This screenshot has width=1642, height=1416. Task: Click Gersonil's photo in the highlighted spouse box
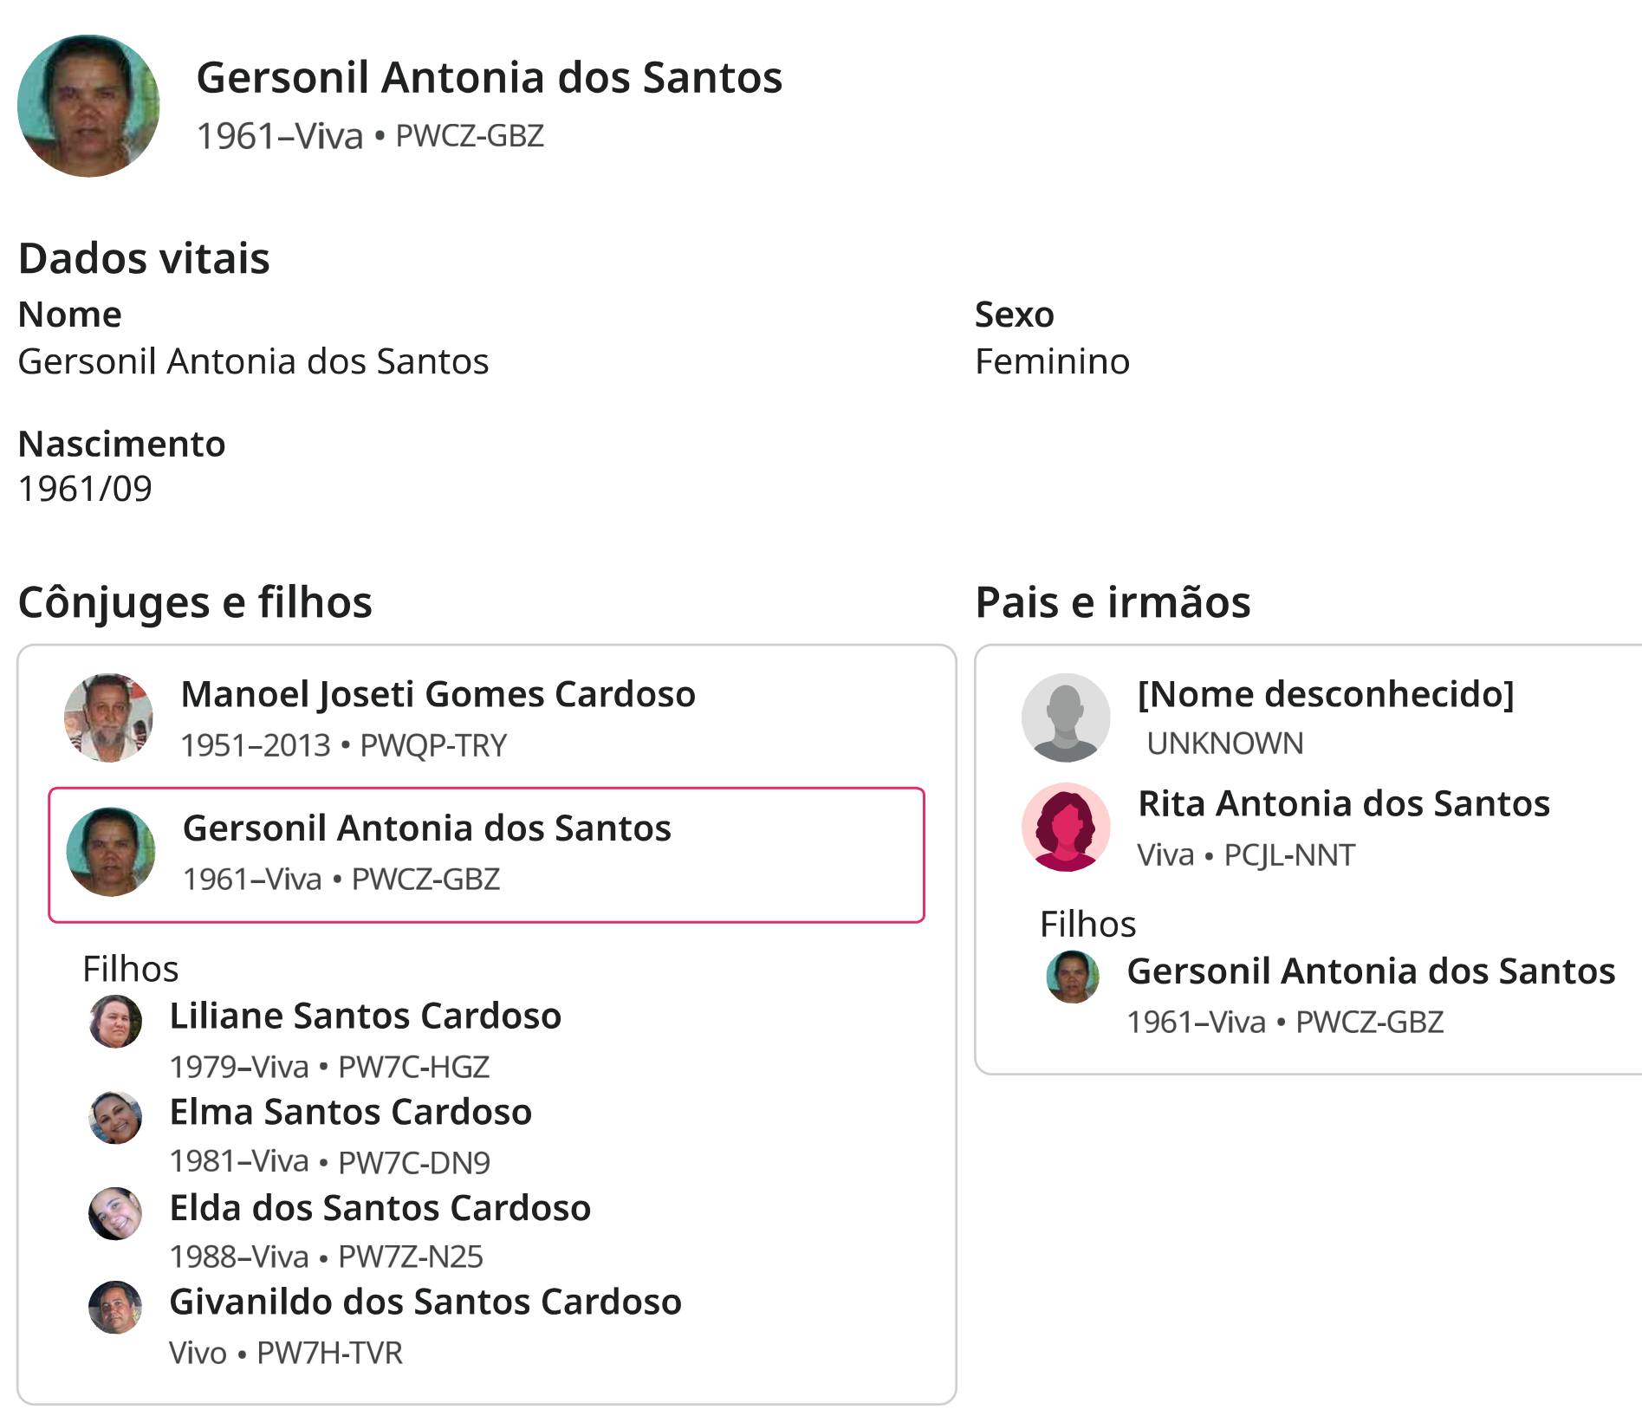(111, 852)
